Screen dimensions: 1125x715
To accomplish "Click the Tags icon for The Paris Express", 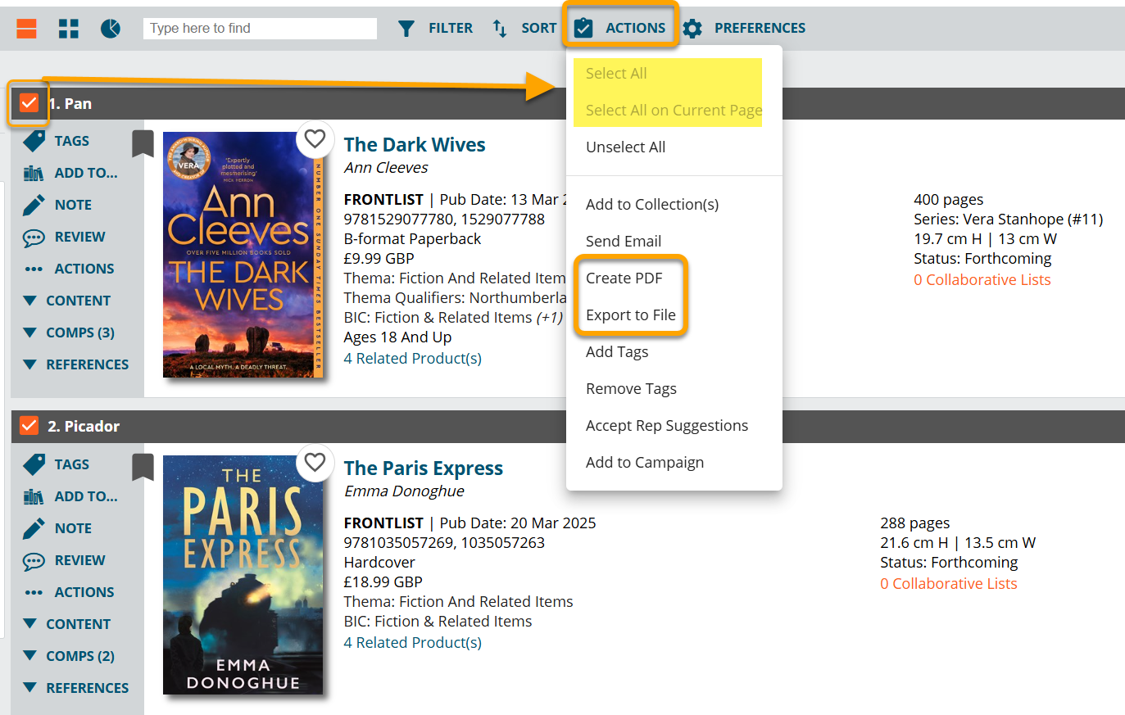I will tap(34, 464).
